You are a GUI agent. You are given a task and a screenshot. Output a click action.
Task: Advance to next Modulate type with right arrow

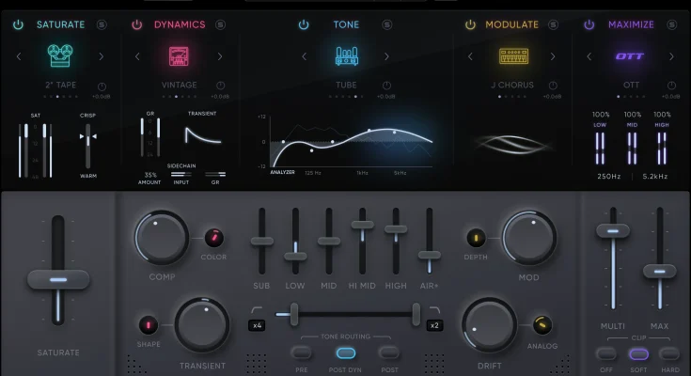[x=554, y=56]
